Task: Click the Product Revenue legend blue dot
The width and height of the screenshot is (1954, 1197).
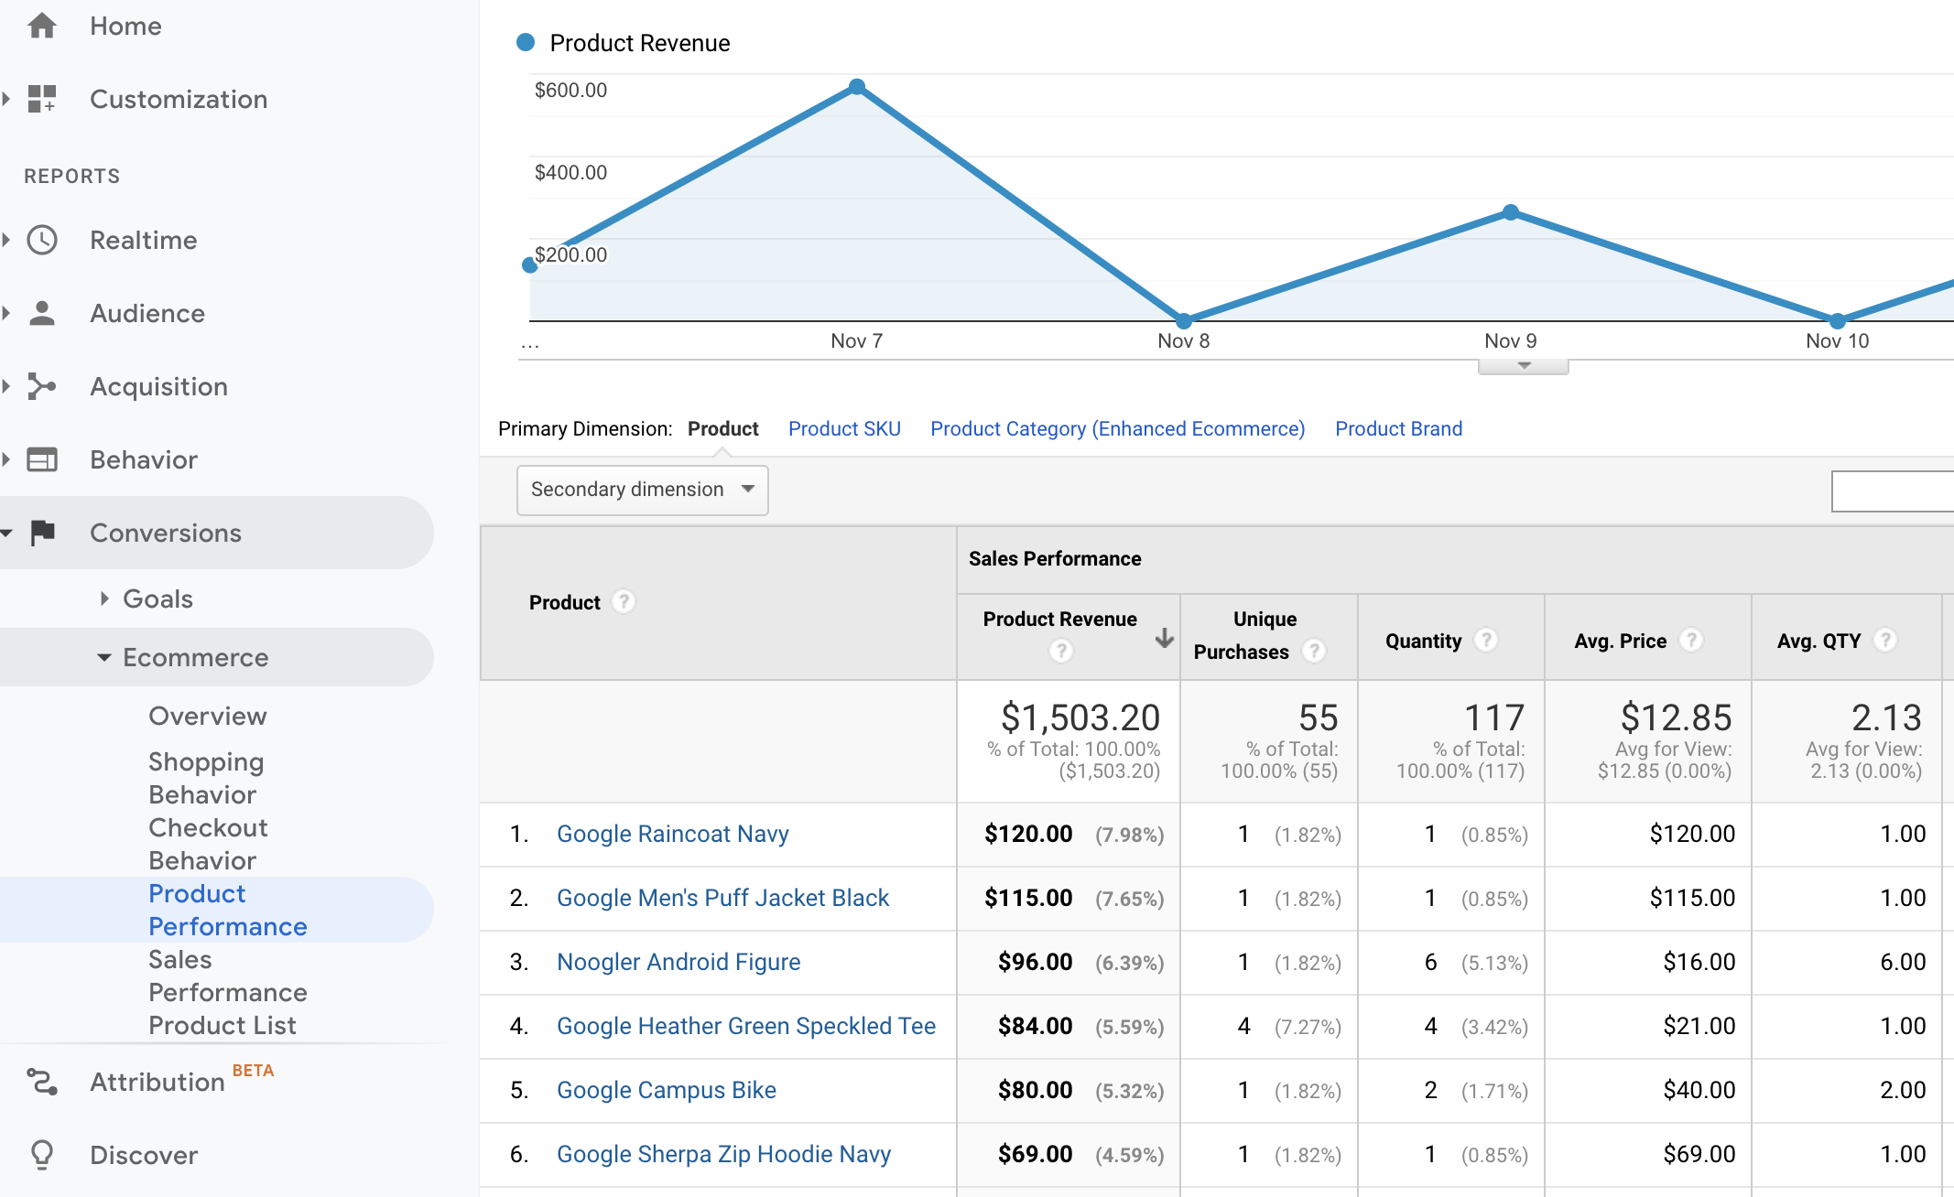Action: 526,42
